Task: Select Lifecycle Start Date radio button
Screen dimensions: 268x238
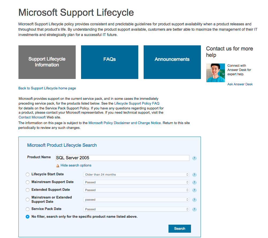Action: [x=28, y=174]
